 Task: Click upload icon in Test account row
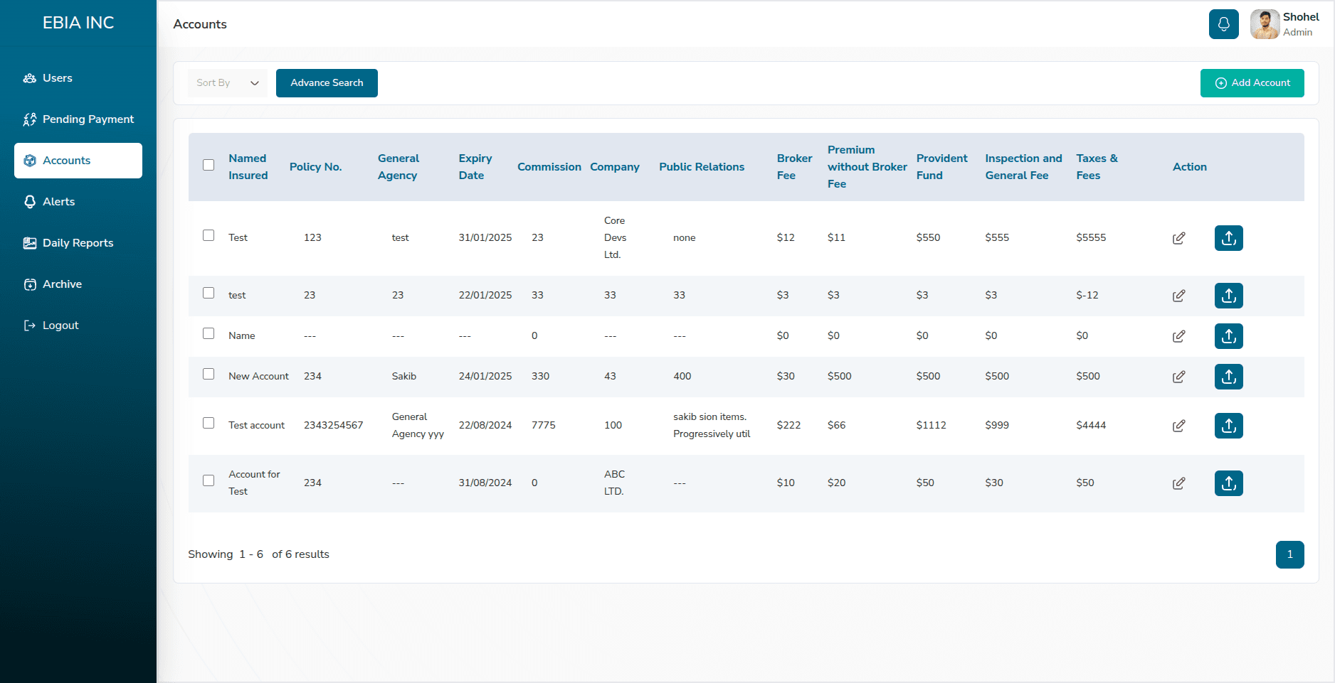pyautogui.click(x=1228, y=426)
